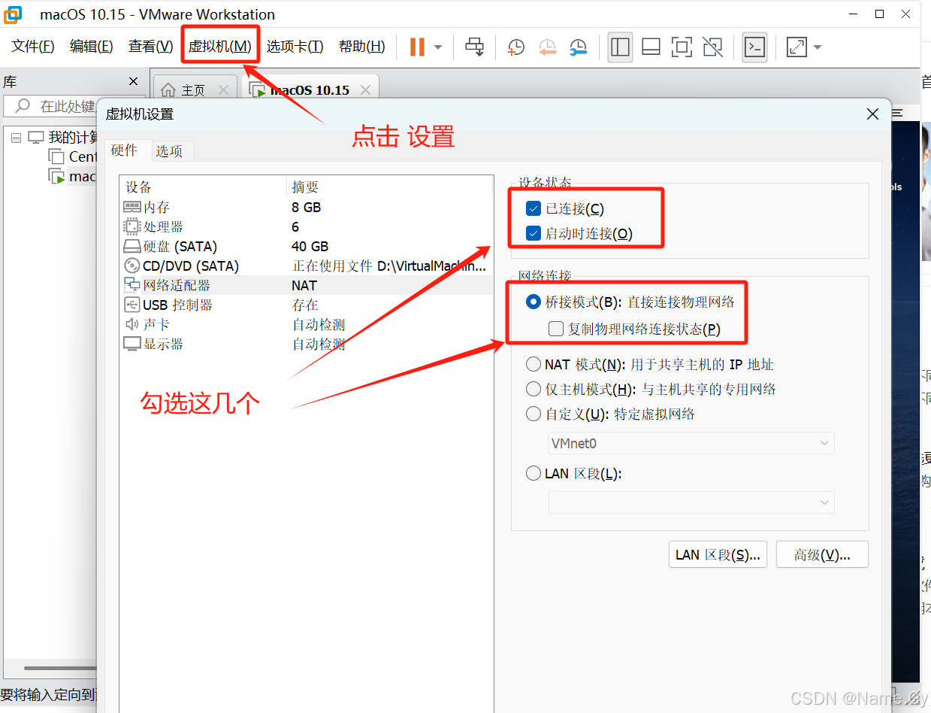Click the console view toolbar icon
This screenshot has height=713, width=931.
[754, 47]
